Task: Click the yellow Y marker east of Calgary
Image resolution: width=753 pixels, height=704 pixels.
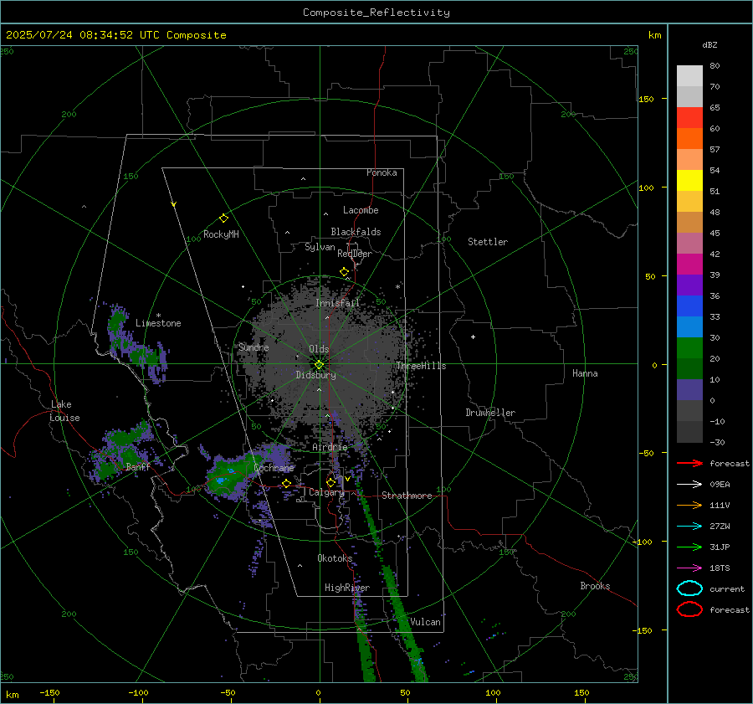Action: (x=347, y=479)
